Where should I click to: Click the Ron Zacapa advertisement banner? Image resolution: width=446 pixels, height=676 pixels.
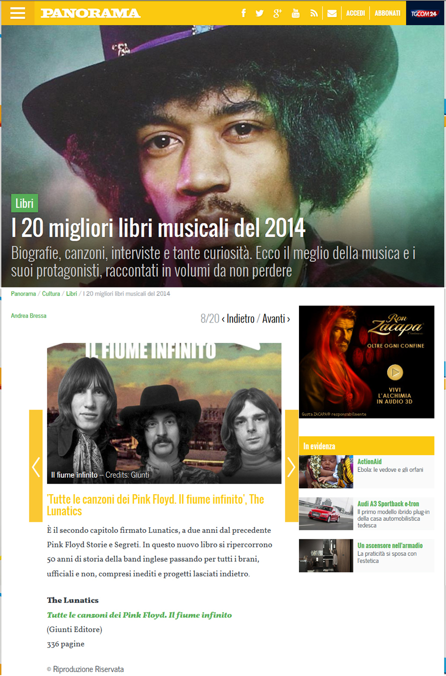(366, 362)
